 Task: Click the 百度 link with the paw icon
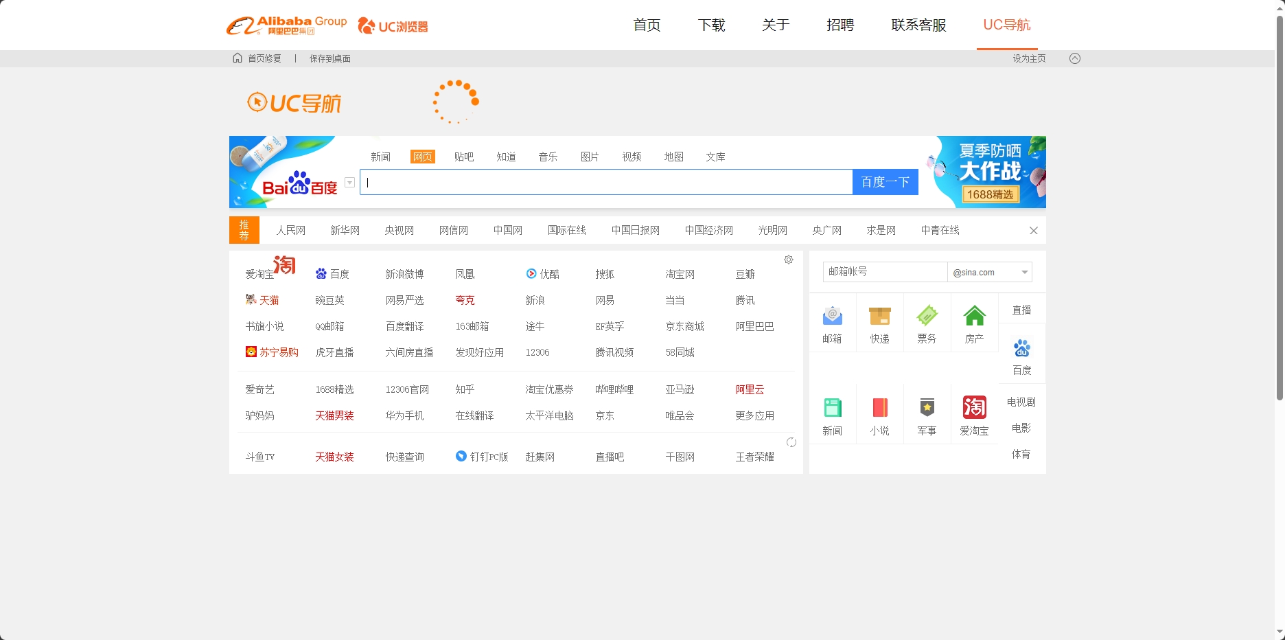point(332,274)
